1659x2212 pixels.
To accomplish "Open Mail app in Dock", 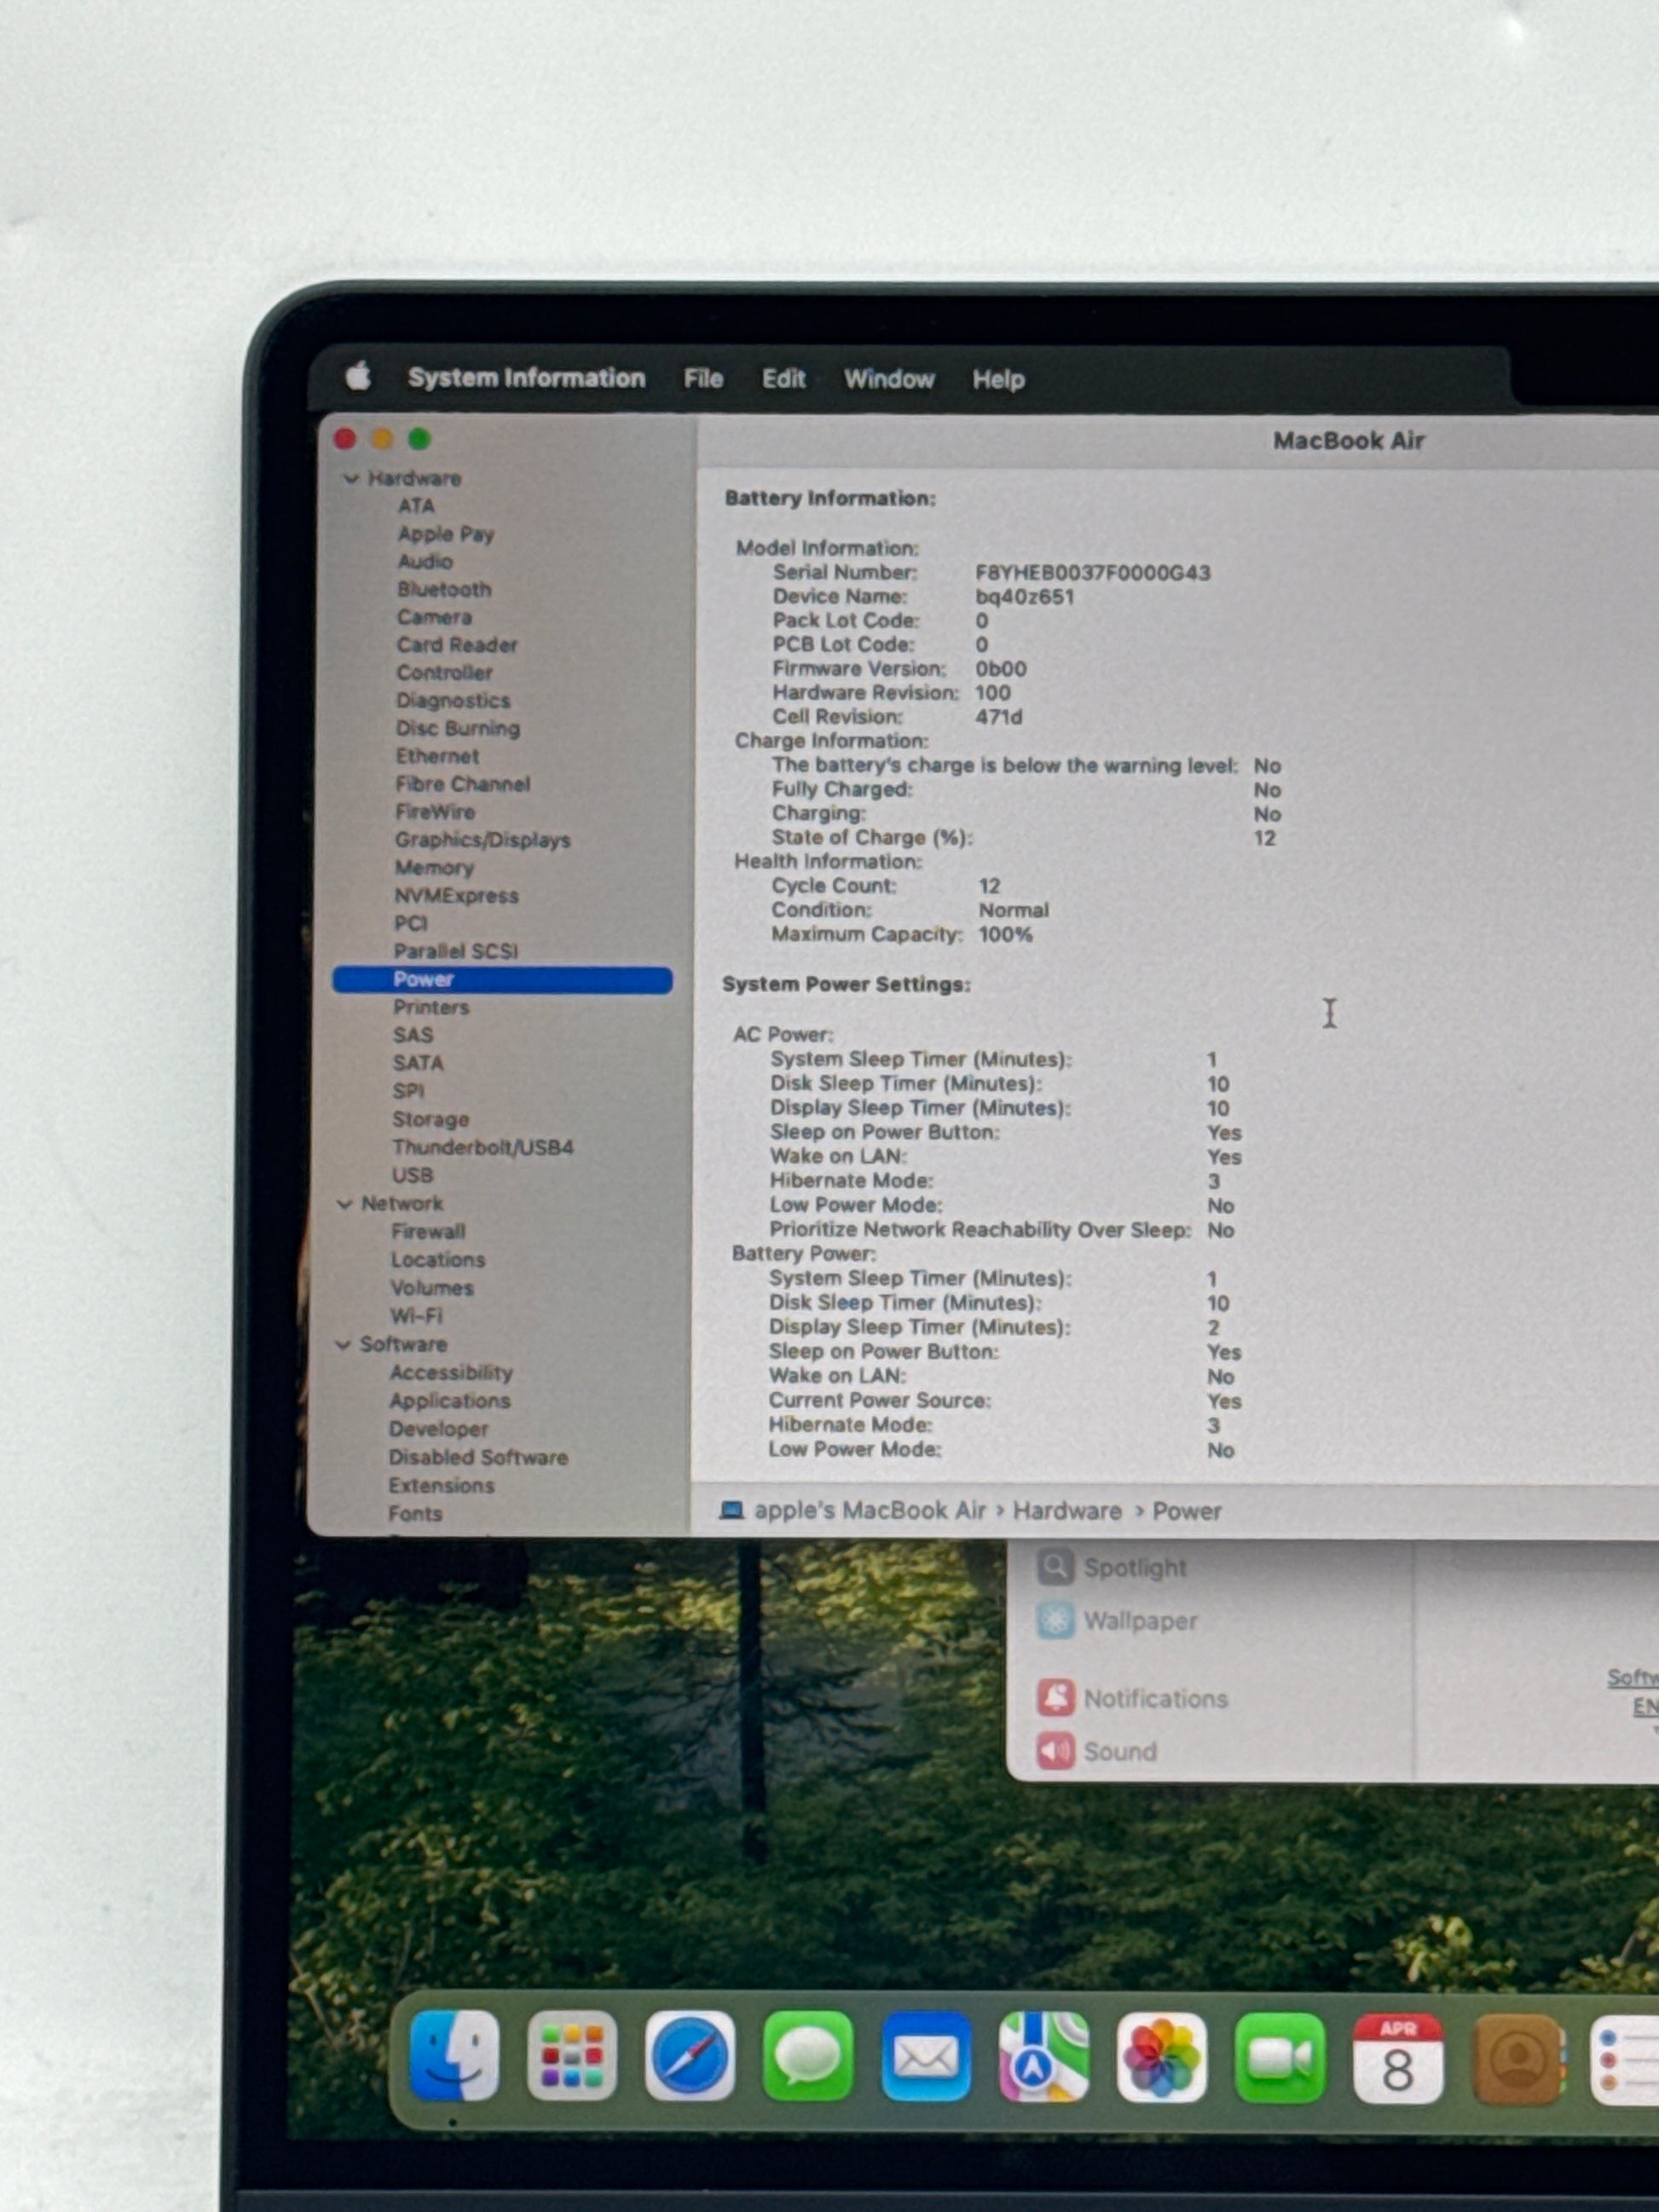I will tap(925, 2058).
